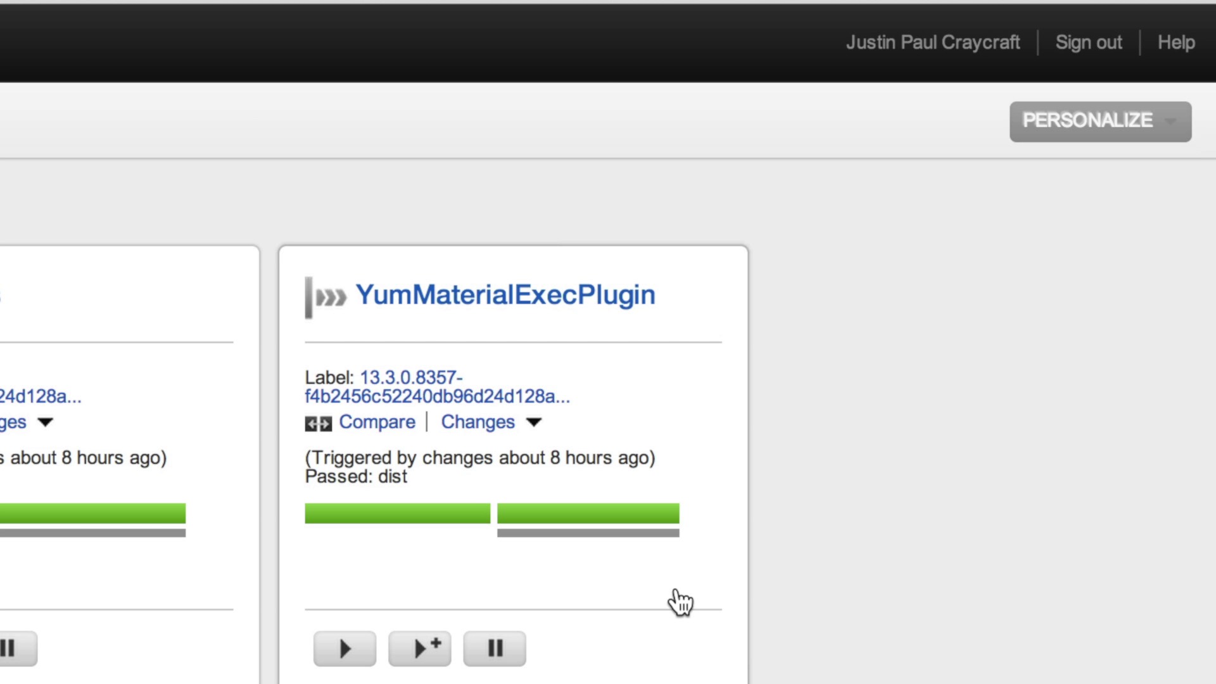Open the Help link
Viewport: 1216px width, 684px height.
[1176, 42]
